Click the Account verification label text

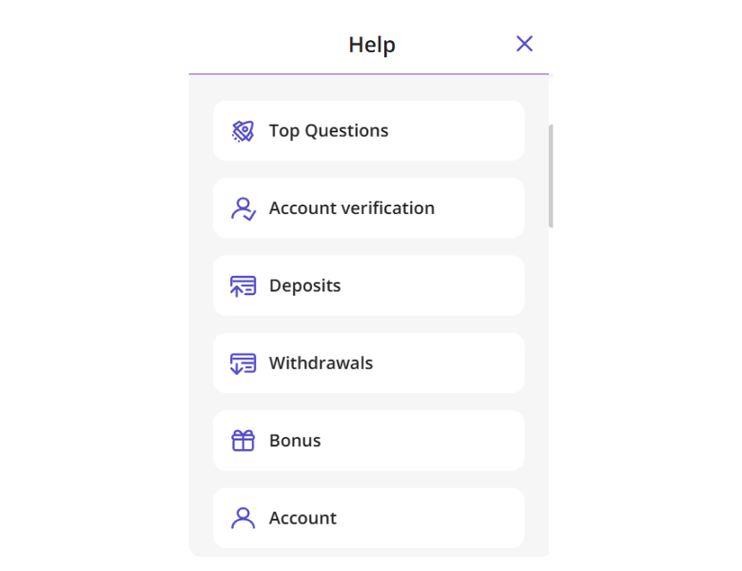352,208
